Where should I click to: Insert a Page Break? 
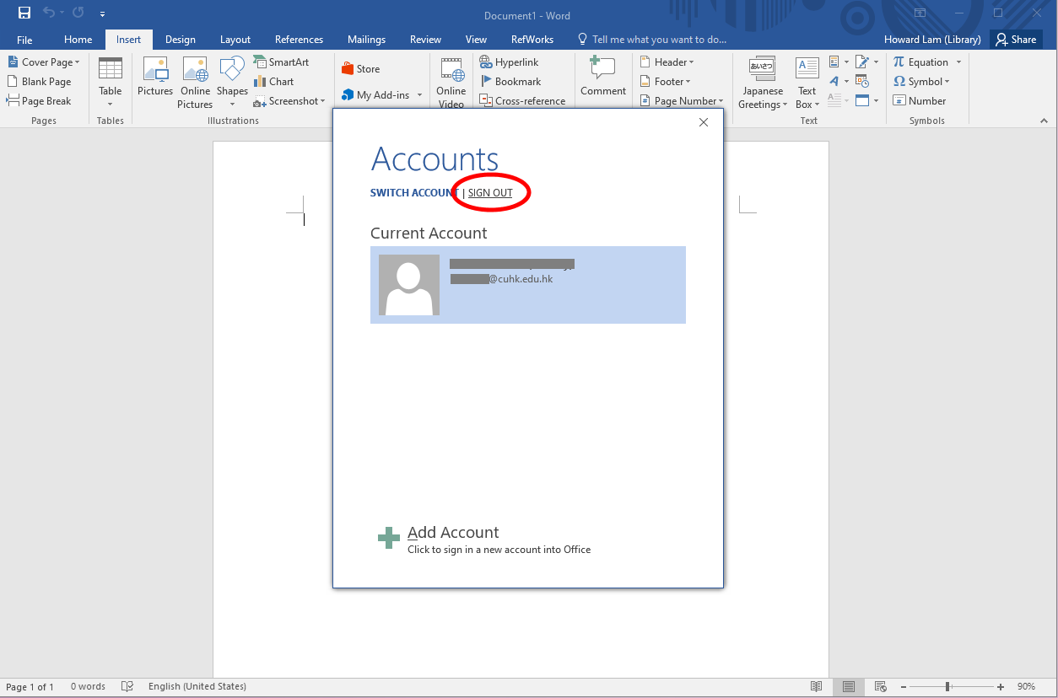click(x=39, y=101)
